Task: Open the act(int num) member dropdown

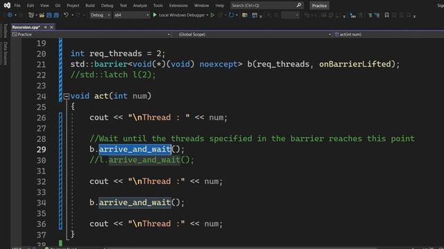Action: 388,35
